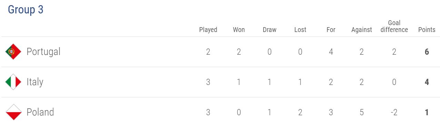Sort by the Against column header

[362, 30]
